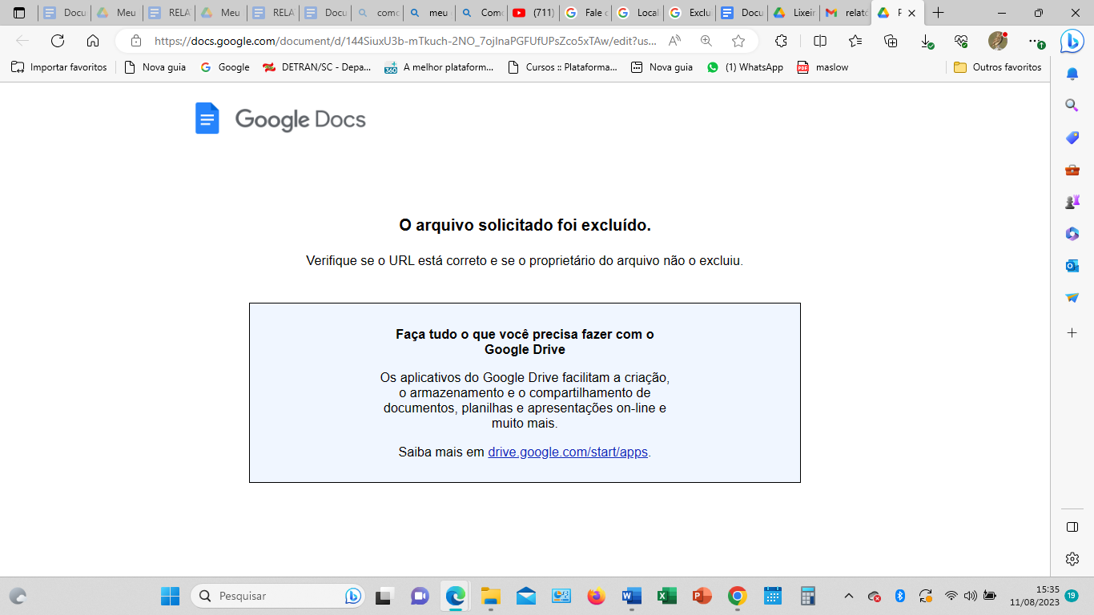Open the Importar favoritos bookmark
Screen dimensions: 1094x615
click(59, 67)
